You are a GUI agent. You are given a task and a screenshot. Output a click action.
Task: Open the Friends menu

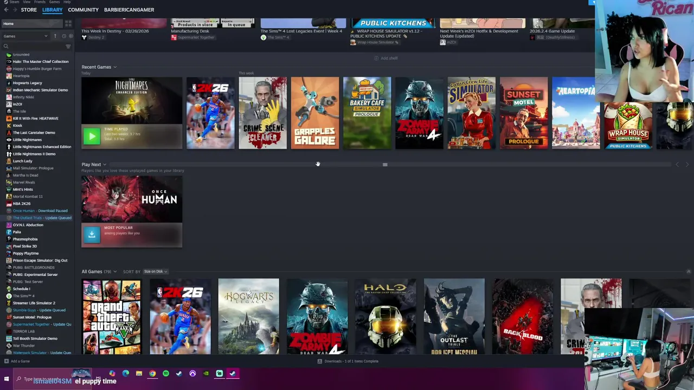(x=40, y=2)
